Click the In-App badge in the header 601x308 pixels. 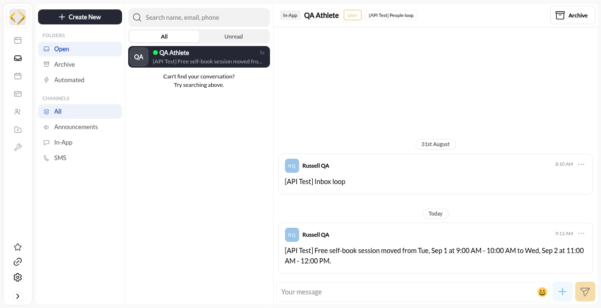290,15
